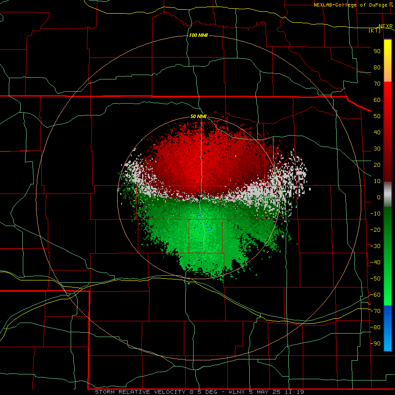The width and height of the screenshot is (395, 395).
Task: Click the [KT] units label
Action: click(374, 30)
